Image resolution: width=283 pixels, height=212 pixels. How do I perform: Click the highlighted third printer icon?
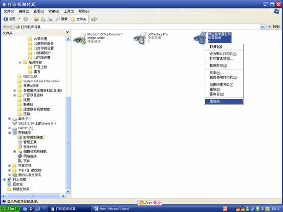[x=200, y=38]
